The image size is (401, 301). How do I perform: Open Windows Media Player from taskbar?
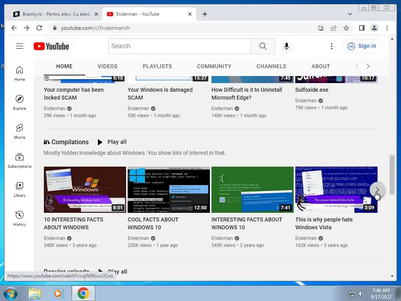coord(58,293)
